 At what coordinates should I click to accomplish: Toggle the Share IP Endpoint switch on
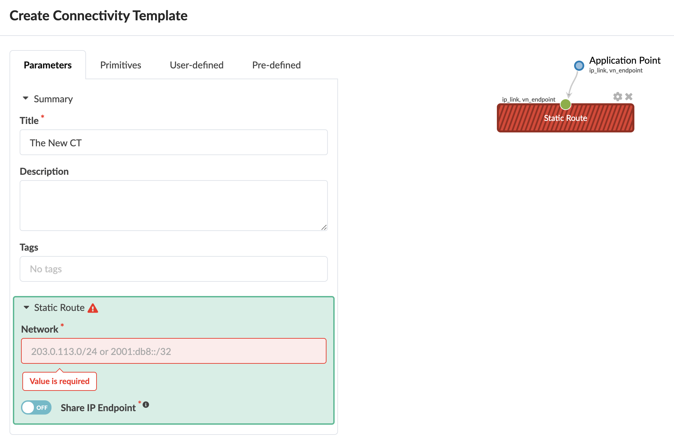tap(36, 407)
